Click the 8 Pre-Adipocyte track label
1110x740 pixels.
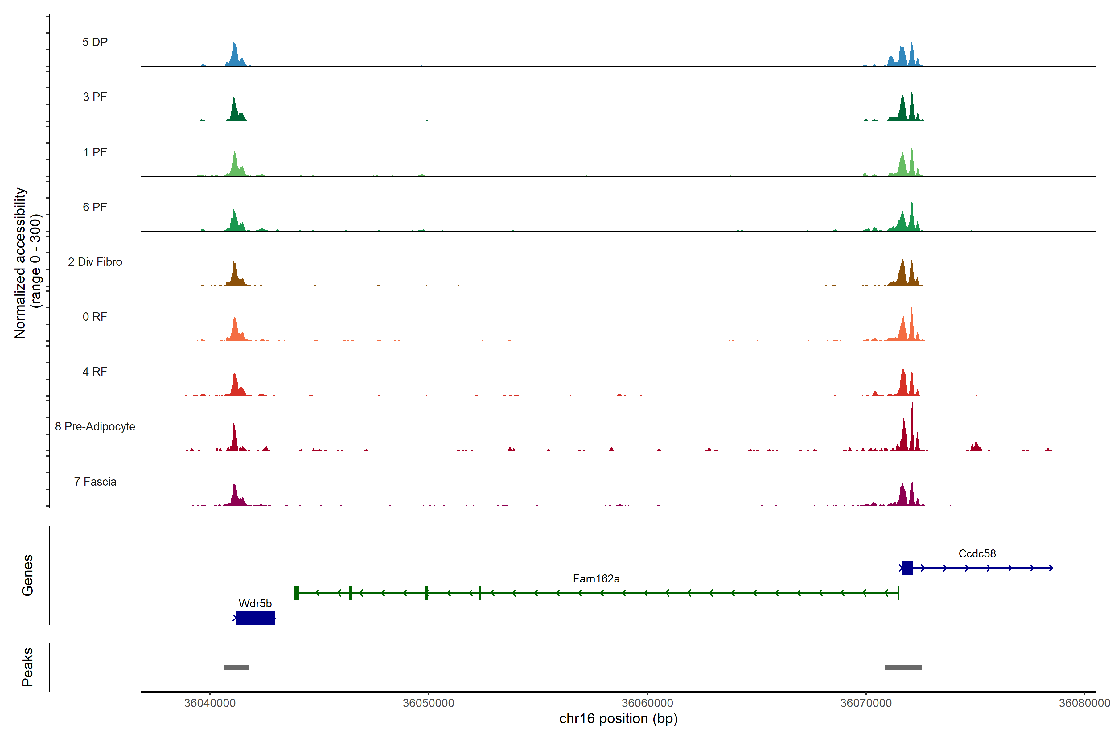[95, 427]
